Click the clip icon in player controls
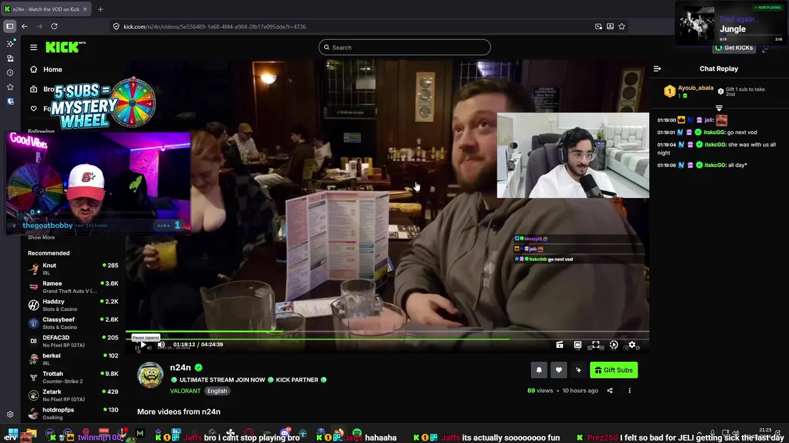 pos(560,345)
